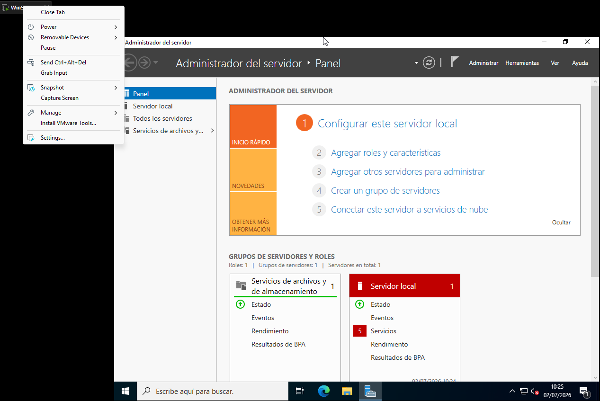Click the taskbar search box
The height and width of the screenshot is (401, 600).
coord(213,391)
